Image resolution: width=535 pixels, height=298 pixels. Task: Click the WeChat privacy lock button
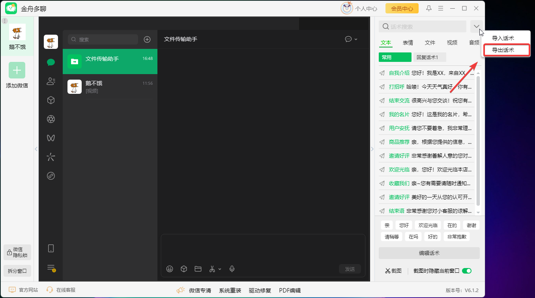[17, 252]
